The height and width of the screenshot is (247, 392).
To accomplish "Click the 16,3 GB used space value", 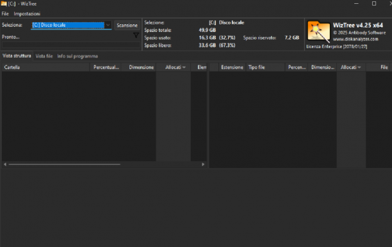I will point(208,38).
